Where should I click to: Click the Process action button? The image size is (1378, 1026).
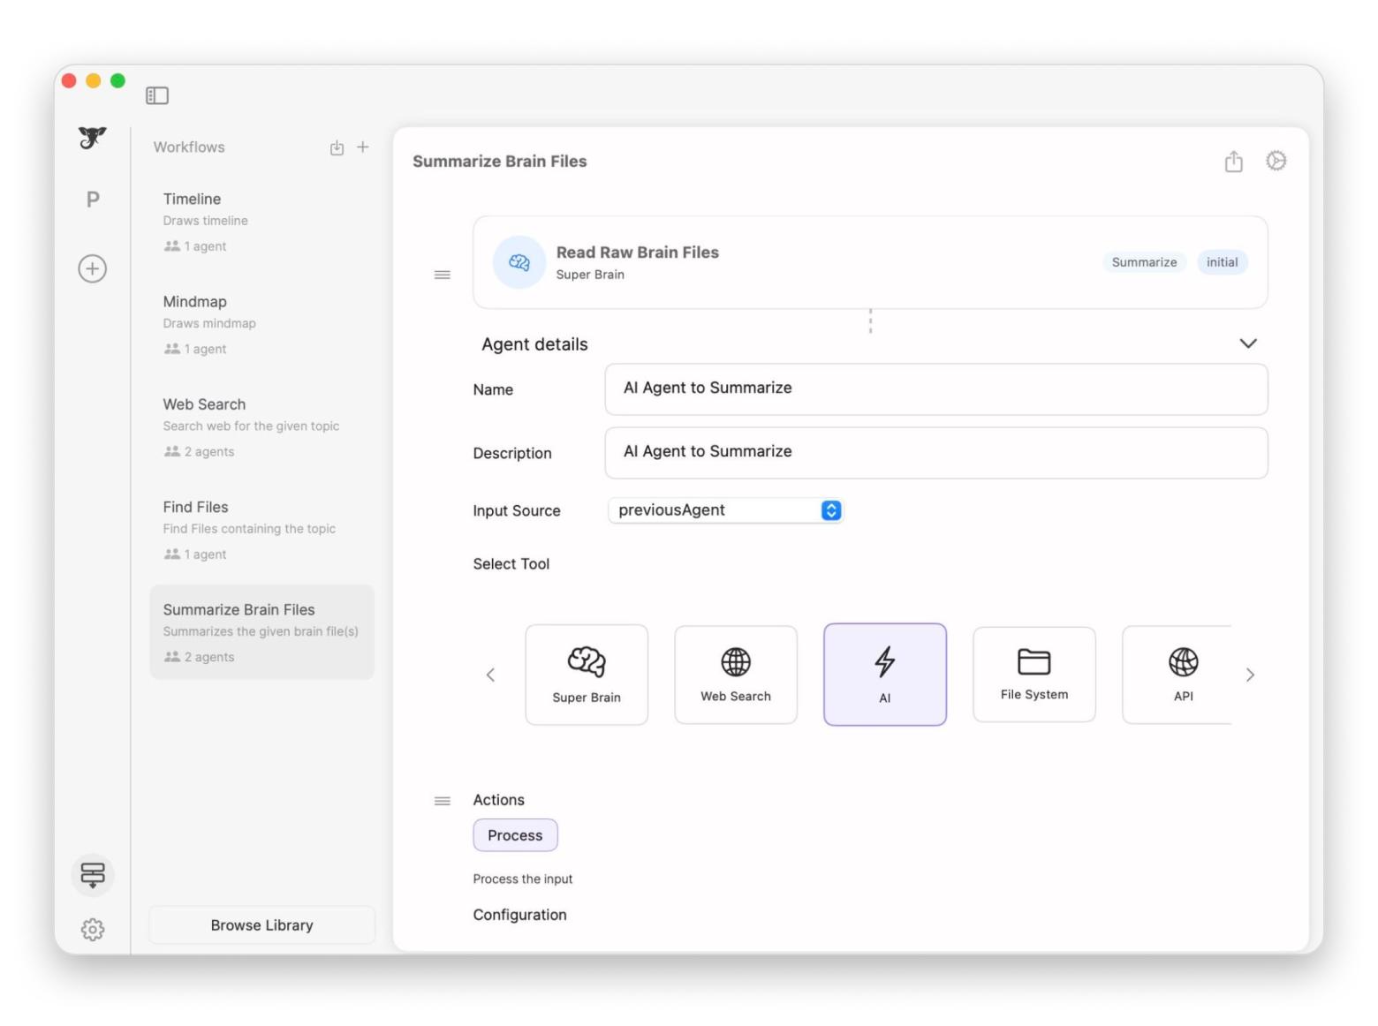[x=515, y=835]
